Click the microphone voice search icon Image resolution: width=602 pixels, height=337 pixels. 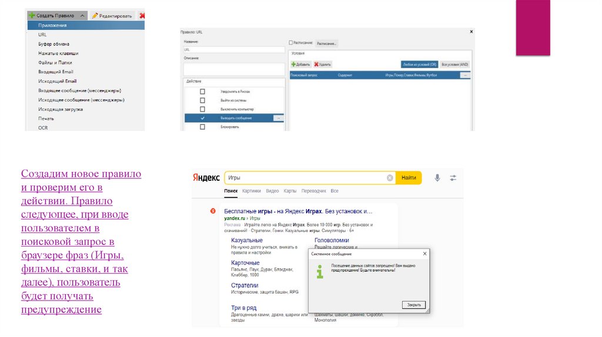437,178
